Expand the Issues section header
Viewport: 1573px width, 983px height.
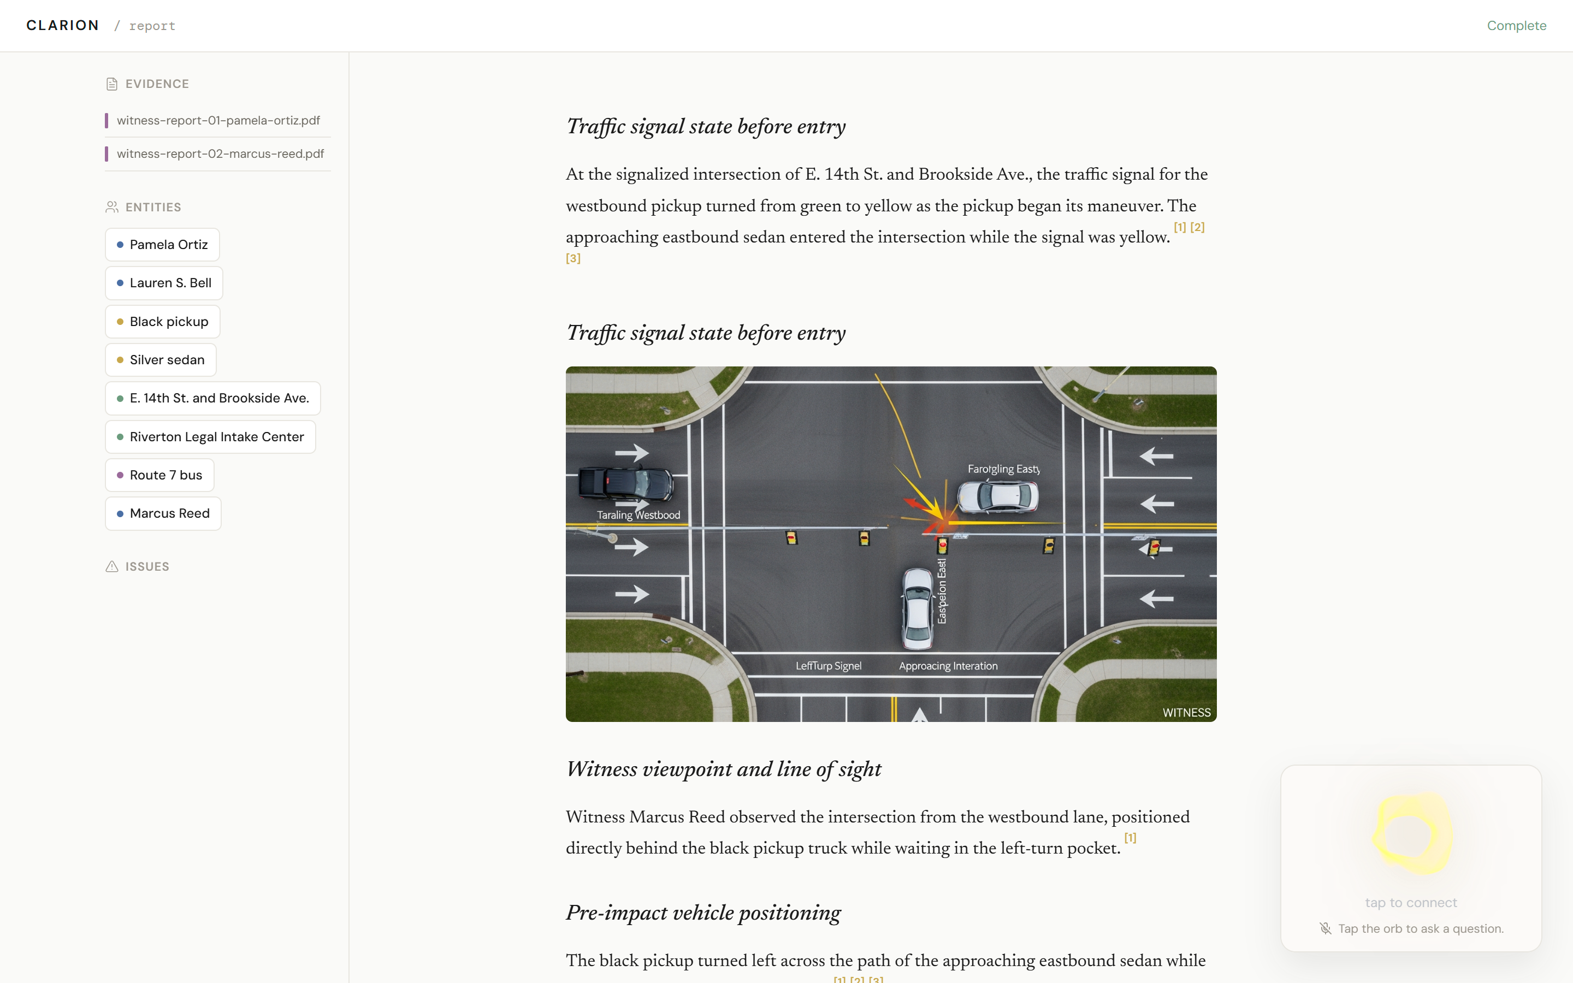pos(147,566)
